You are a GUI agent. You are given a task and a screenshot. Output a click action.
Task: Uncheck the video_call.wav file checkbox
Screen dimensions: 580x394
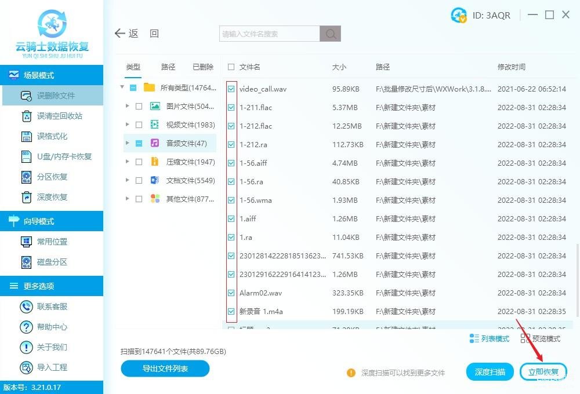(231, 89)
